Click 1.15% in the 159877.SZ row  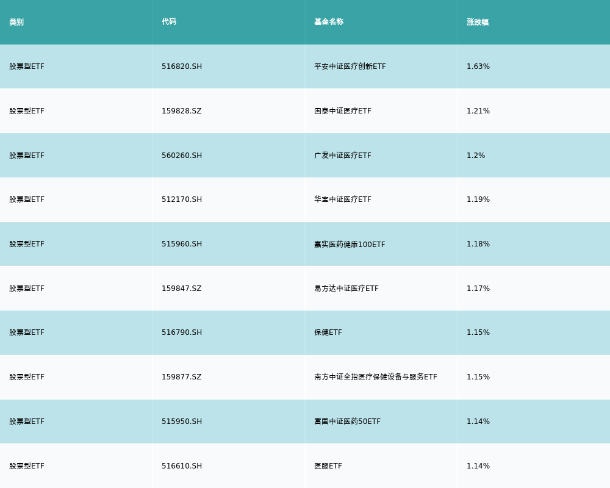tap(478, 377)
